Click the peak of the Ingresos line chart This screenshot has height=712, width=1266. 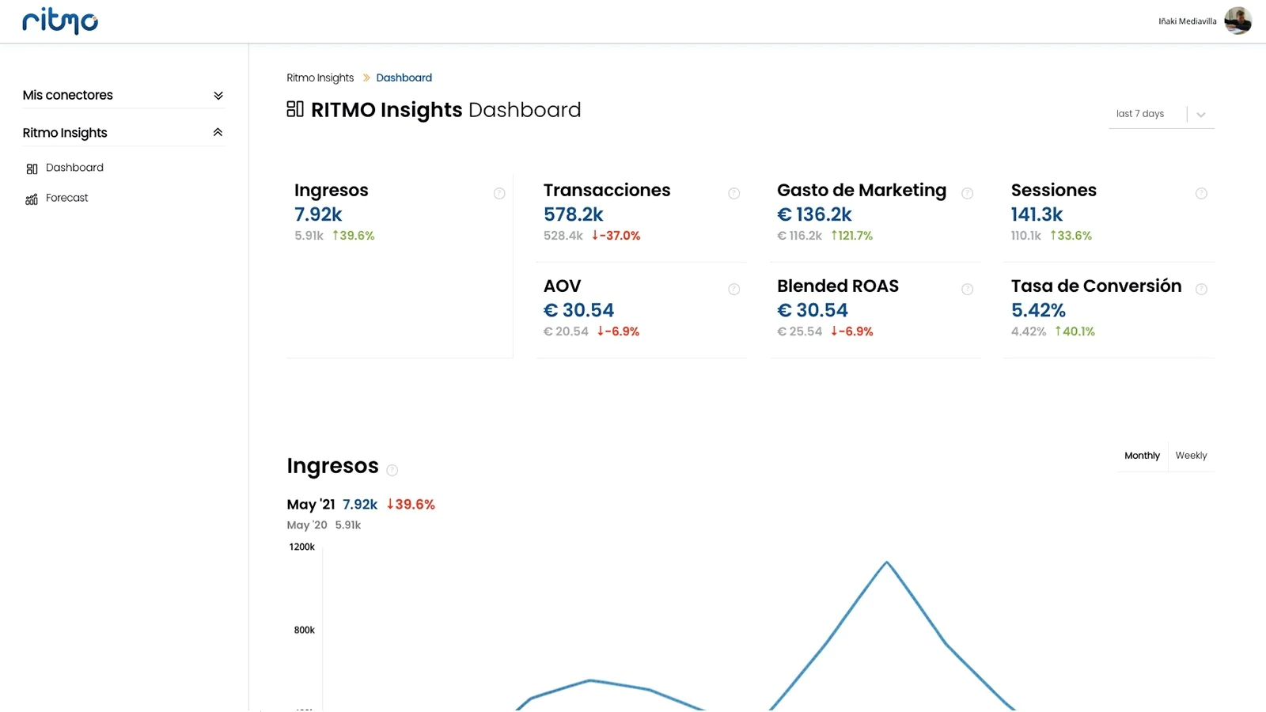[x=887, y=562]
